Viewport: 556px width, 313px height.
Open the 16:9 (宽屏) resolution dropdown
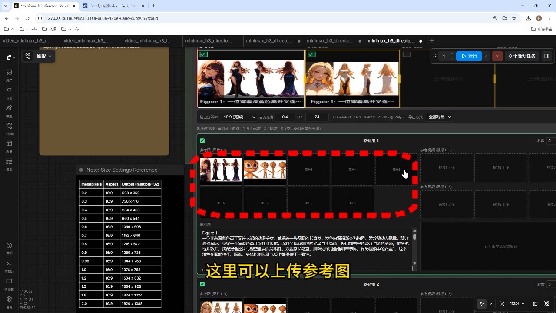[238, 117]
